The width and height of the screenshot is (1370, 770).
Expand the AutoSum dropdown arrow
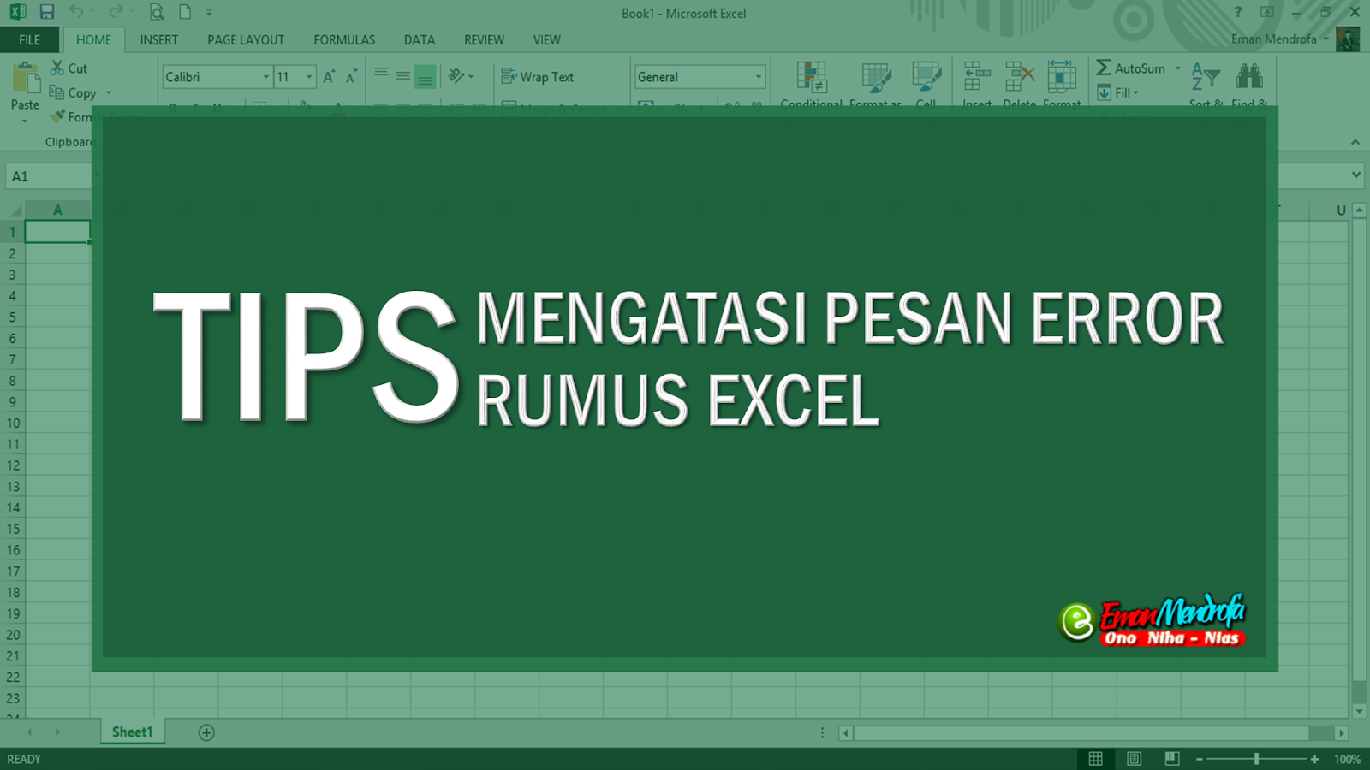pos(1178,68)
